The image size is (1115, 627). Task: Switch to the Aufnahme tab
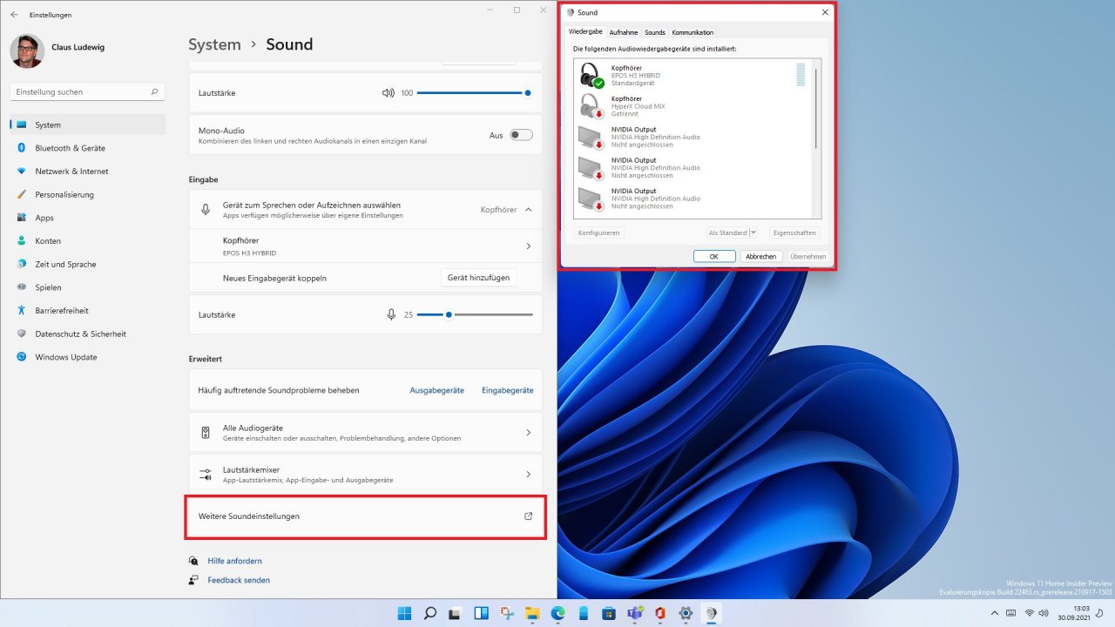(623, 32)
